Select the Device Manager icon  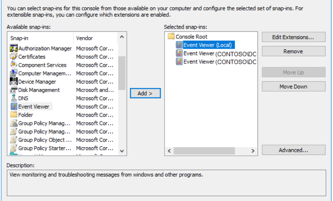(14, 82)
